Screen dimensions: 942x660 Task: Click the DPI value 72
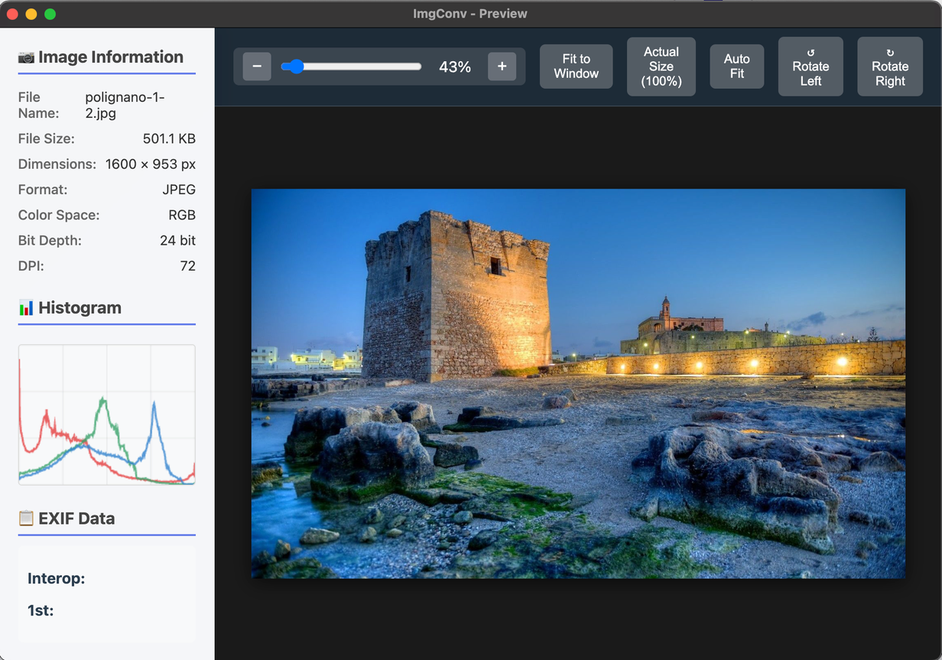point(187,266)
